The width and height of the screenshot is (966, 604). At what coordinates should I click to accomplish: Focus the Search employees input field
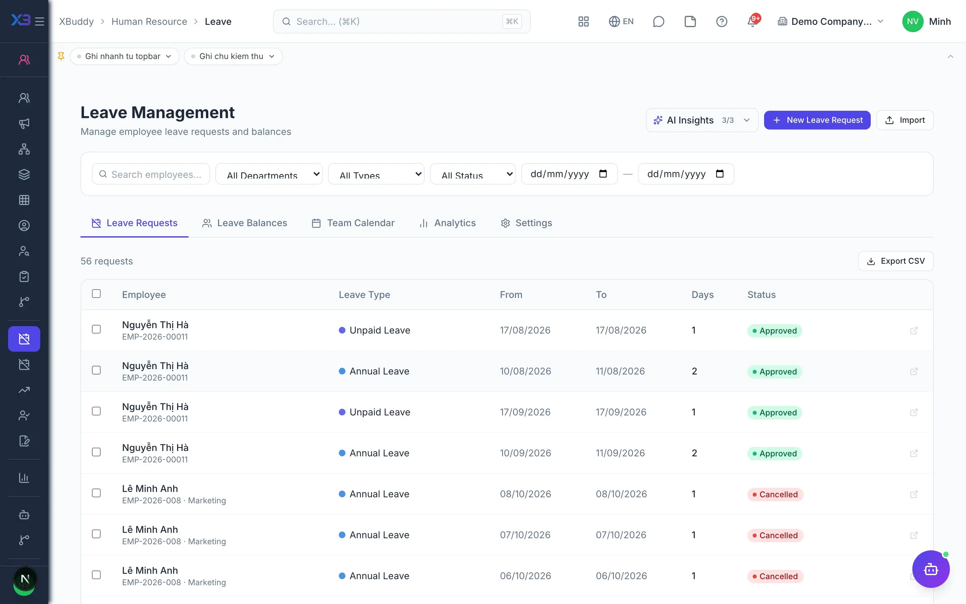151,174
